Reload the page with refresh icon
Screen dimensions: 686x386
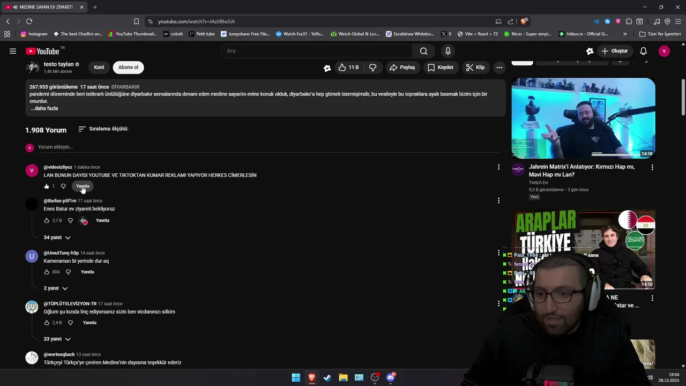coord(29,21)
